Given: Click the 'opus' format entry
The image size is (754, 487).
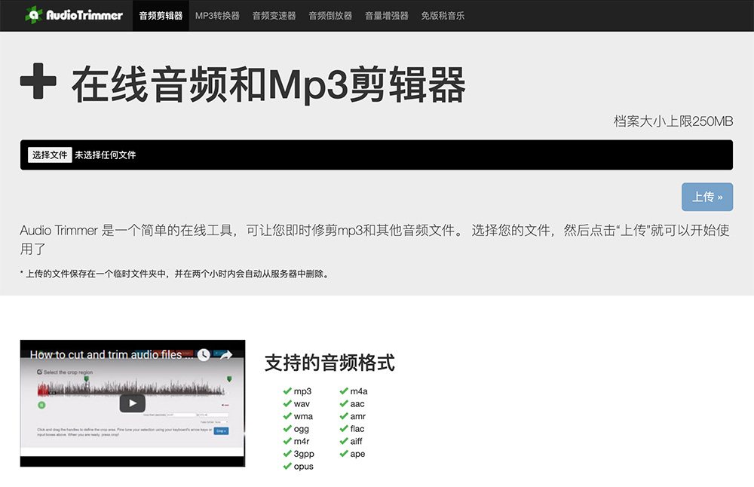Looking at the screenshot, I should [298, 467].
